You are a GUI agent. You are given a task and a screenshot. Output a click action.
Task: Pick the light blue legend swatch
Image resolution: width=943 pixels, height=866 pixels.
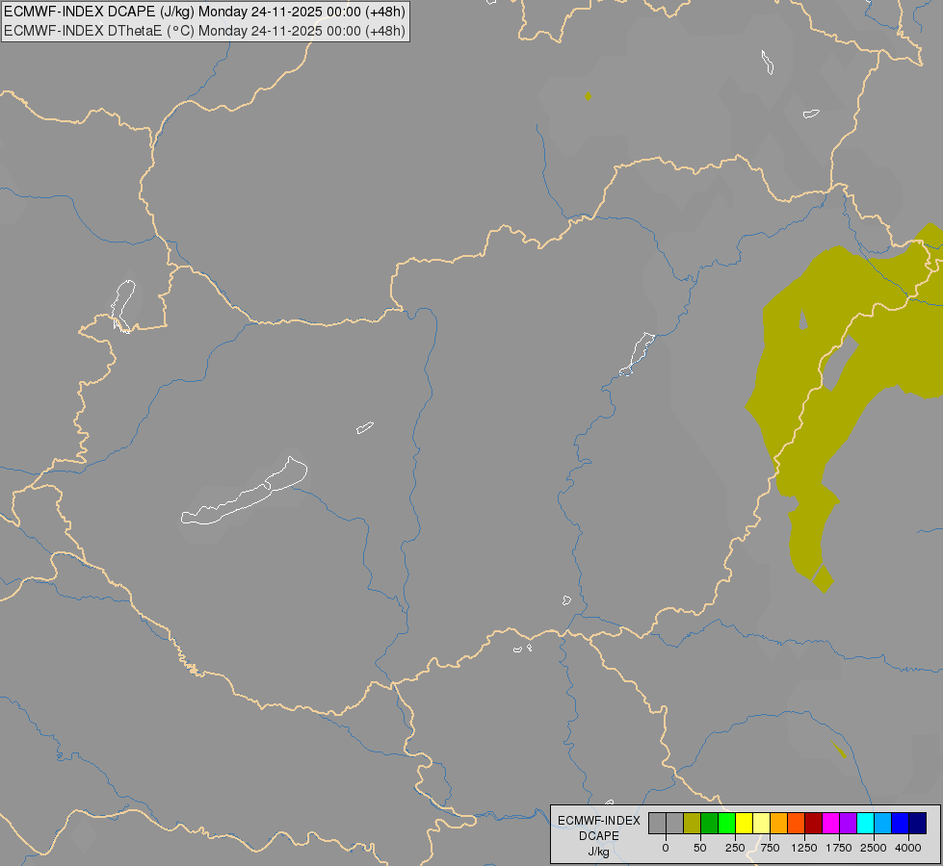[x=882, y=823]
